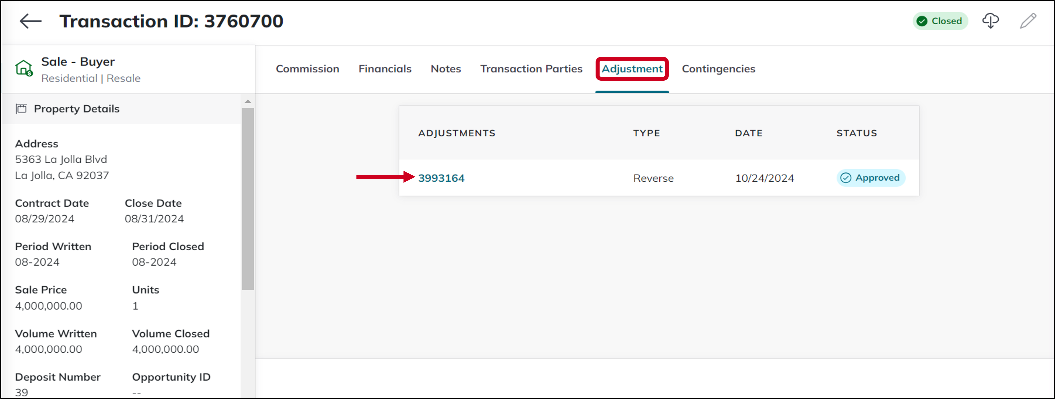Open the Financials tab
Image resolution: width=1055 pixels, height=399 pixels.
384,68
